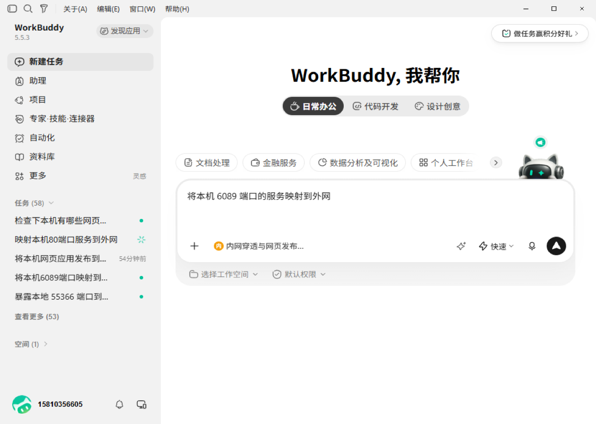Click the green megaphone announcement icon
This screenshot has width=596, height=424.
[540, 142]
